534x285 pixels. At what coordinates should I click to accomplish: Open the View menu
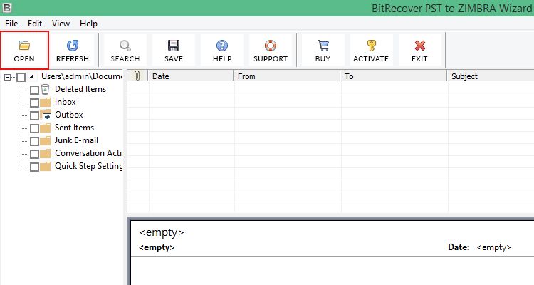pyautogui.click(x=61, y=24)
